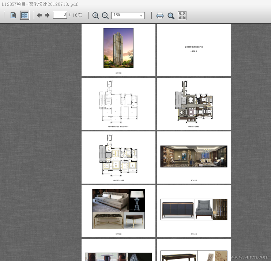
Task: Select the sofa and lamp furniture page
Action: tap(118, 211)
